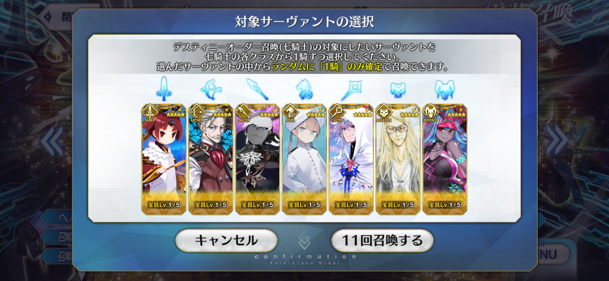Choose the Berserker servant with pink visor

pyautogui.click(x=445, y=159)
